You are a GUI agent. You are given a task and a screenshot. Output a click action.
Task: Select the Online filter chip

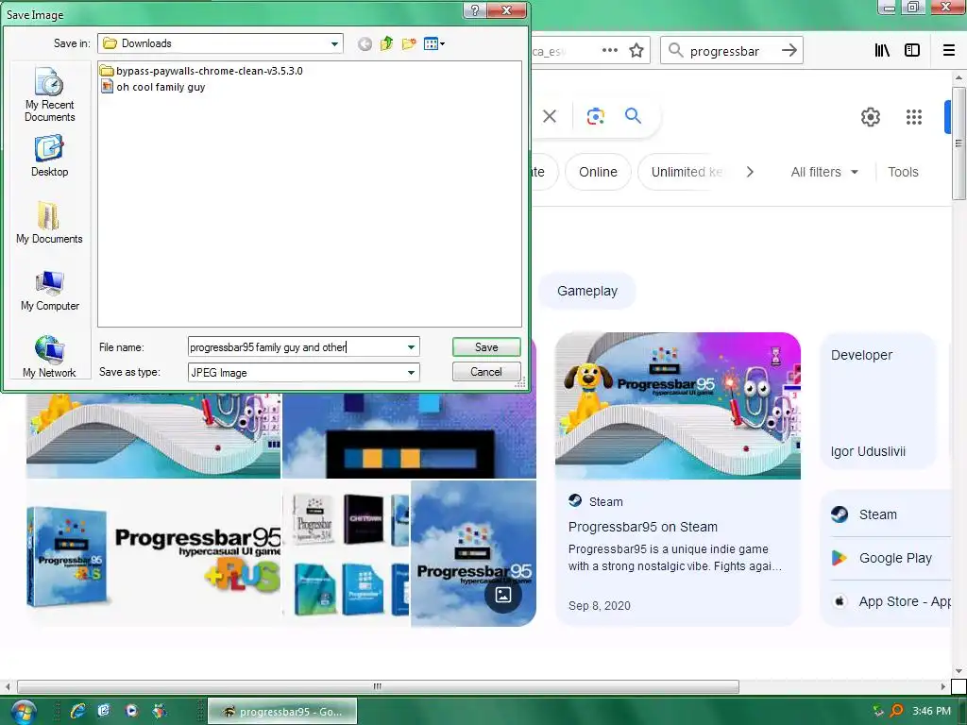[x=598, y=172]
